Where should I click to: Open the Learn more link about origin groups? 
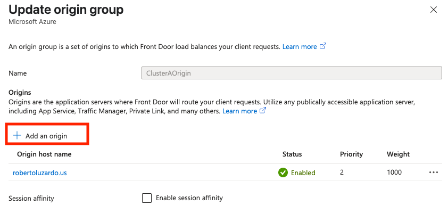300,46
